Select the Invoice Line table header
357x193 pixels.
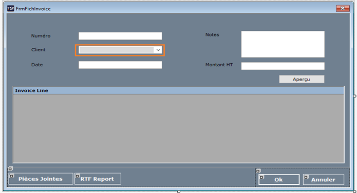[178, 90]
